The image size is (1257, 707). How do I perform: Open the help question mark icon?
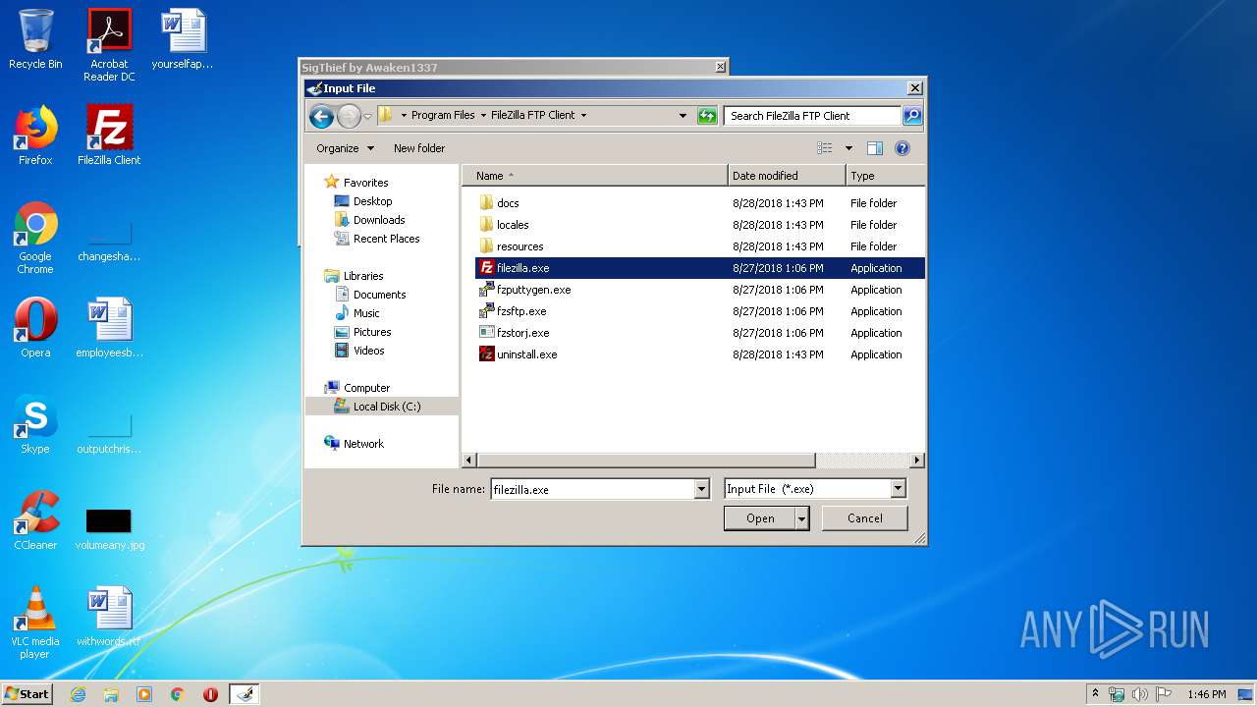click(902, 148)
